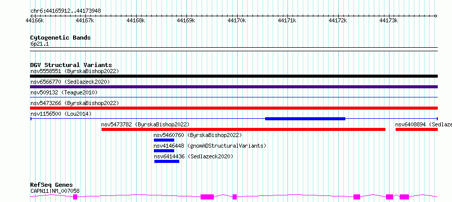Click the 44170k ruler tick label
Image resolution: width=452 pixels, height=202 pixels.
[237, 20]
